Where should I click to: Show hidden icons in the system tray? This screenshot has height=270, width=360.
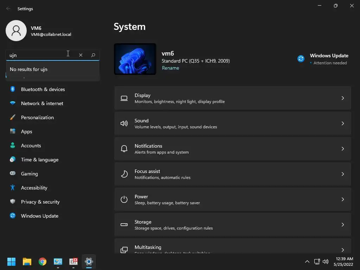307,262
